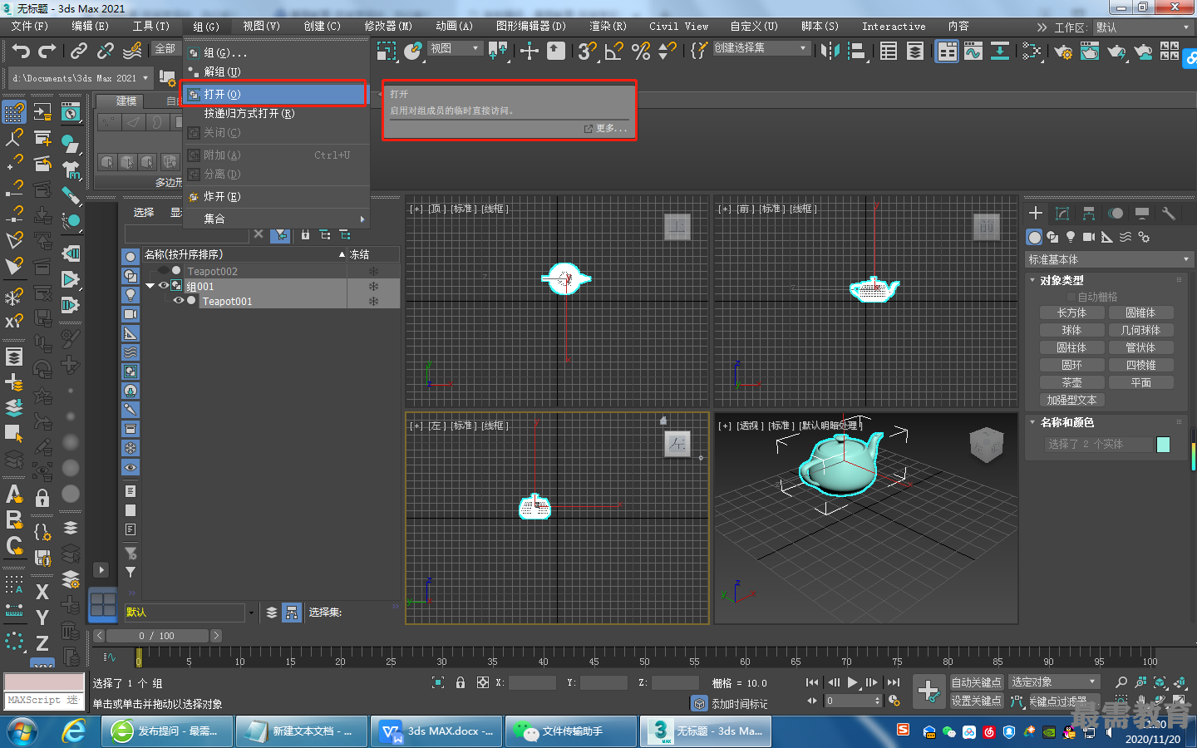
Task: Choose 按递归方式打开(R) in Group menu
Action: pos(274,114)
